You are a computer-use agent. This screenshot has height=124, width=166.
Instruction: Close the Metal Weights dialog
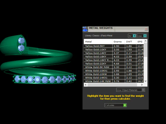(x=146, y=29)
